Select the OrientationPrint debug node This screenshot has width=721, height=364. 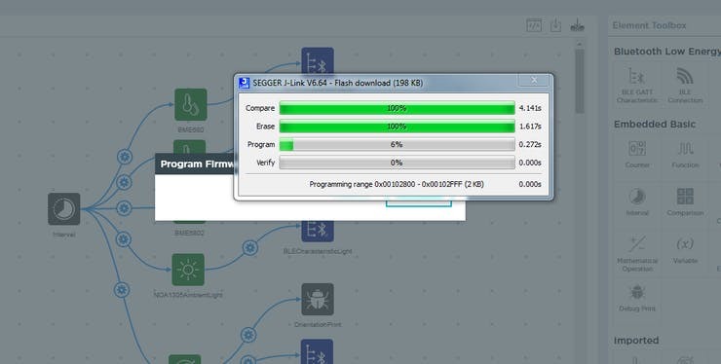coord(318,299)
